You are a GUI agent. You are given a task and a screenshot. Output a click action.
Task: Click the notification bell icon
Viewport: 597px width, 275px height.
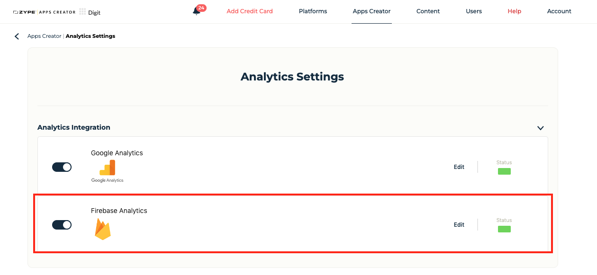click(x=196, y=12)
